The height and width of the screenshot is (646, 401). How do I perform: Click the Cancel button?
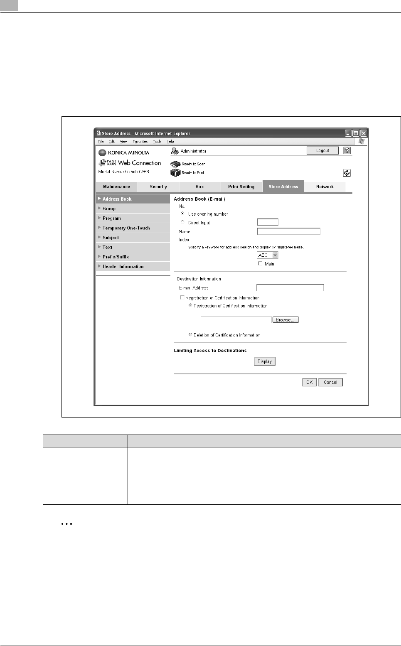click(x=330, y=382)
